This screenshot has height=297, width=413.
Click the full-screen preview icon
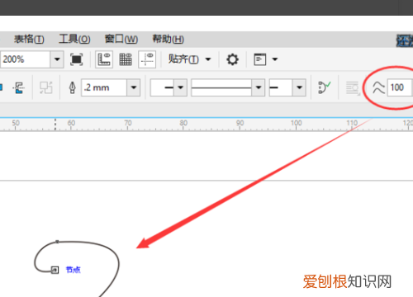point(76,59)
